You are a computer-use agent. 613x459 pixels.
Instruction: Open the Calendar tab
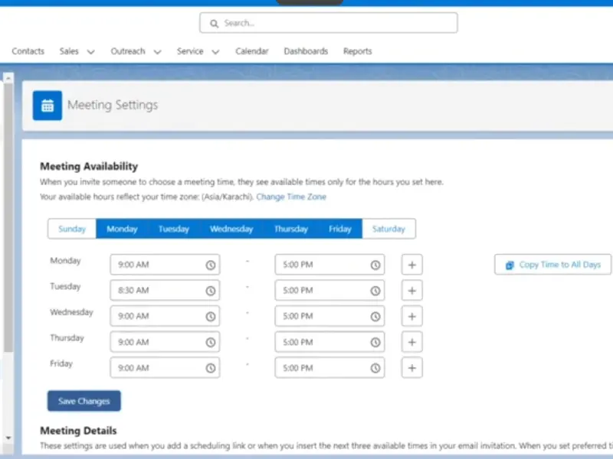pyautogui.click(x=252, y=51)
